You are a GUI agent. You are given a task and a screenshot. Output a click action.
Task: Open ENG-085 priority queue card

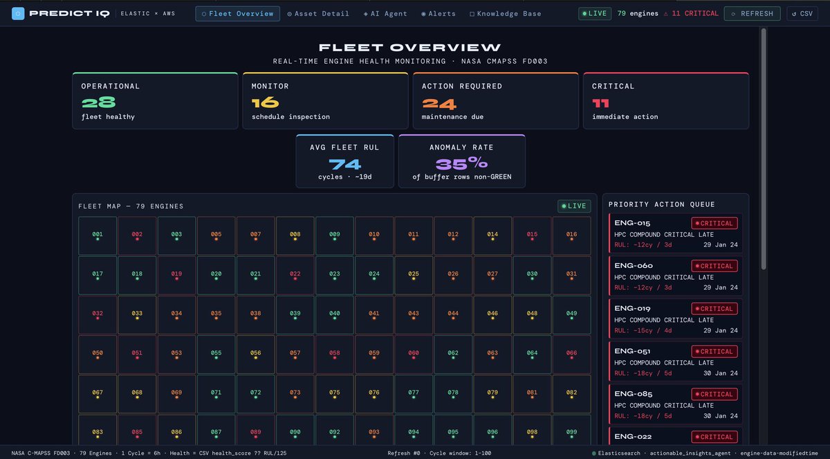676,404
